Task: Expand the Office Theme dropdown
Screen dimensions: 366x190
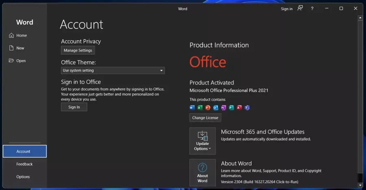Action: 113,70
